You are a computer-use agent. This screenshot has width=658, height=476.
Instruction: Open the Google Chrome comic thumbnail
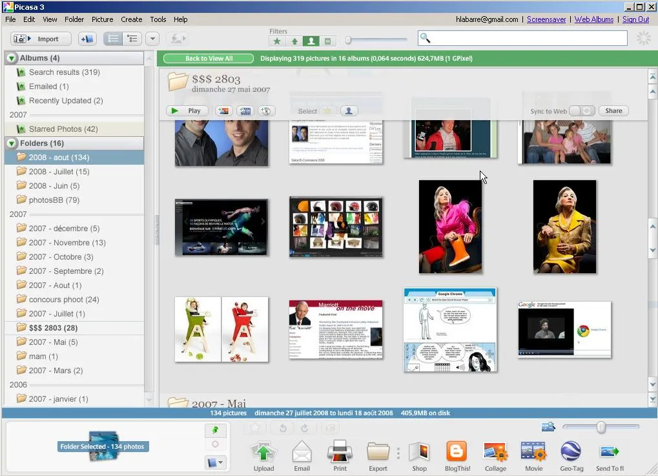[x=450, y=330]
